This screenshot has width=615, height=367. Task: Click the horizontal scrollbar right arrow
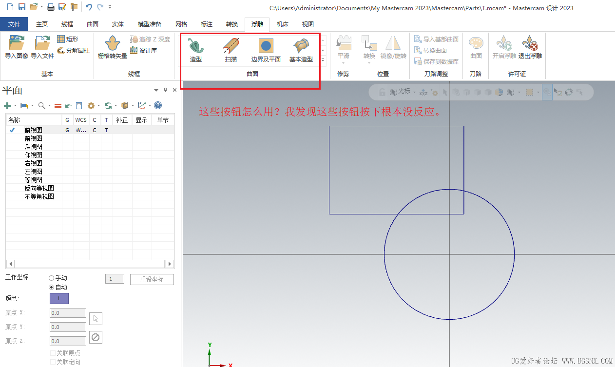click(170, 264)
